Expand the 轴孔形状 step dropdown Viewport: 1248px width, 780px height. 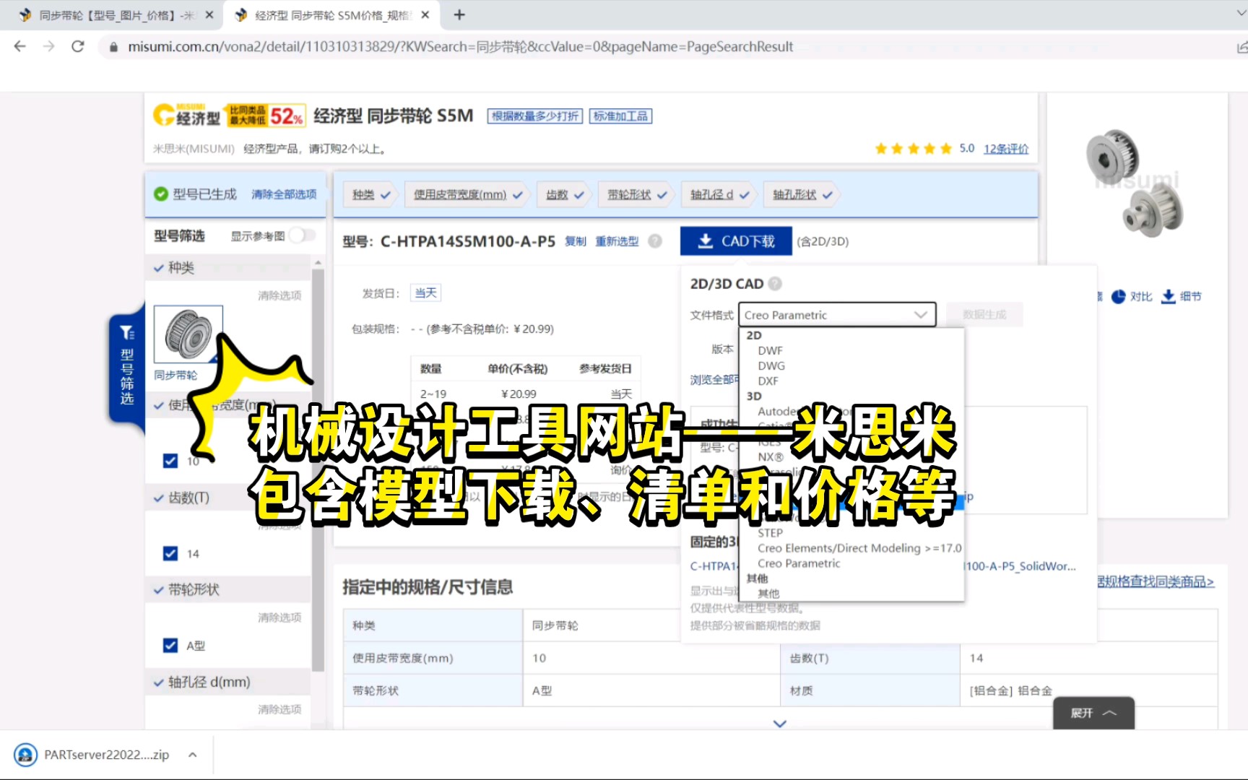click(802, 195)
